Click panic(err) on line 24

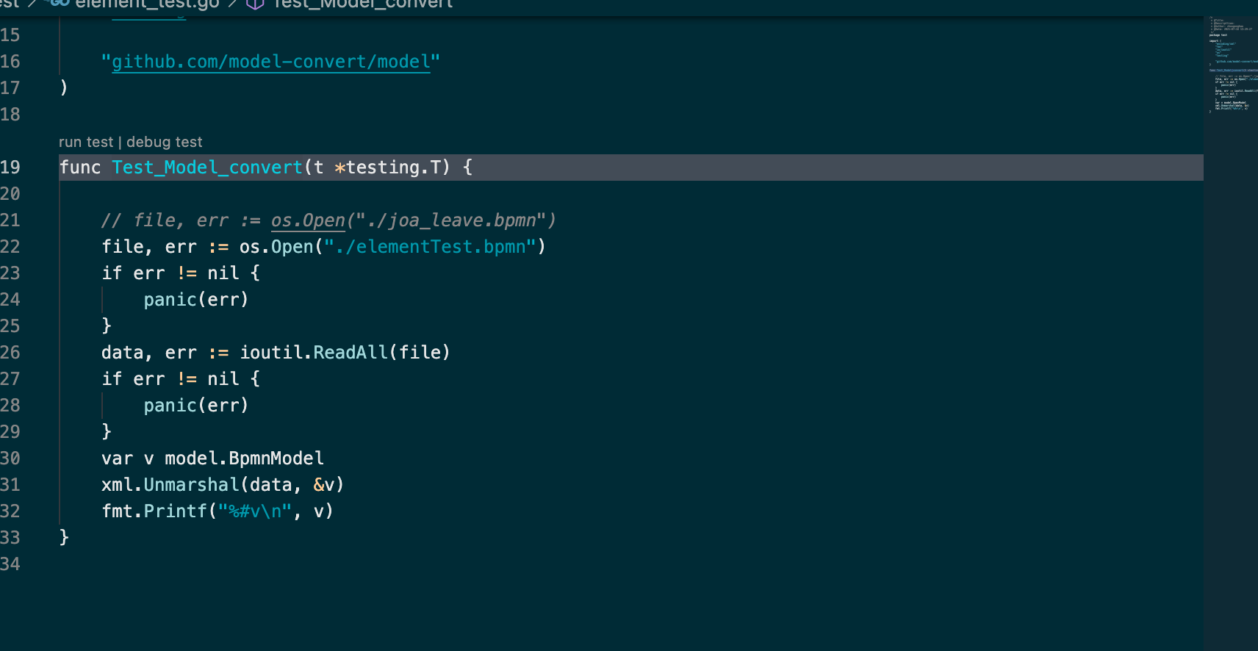(x=196, y=300)
